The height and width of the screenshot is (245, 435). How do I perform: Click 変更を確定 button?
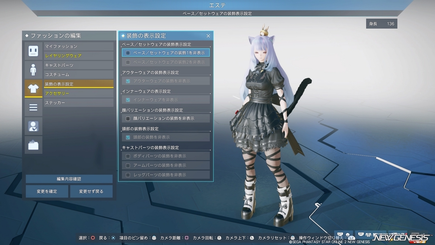pos(47,191)
